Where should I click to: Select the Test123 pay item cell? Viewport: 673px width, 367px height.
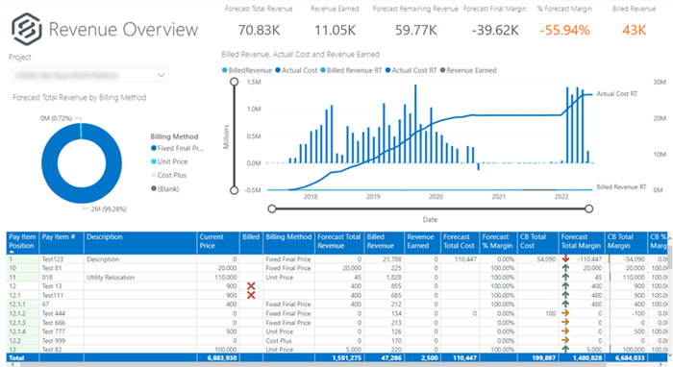[x=62, y=259]
